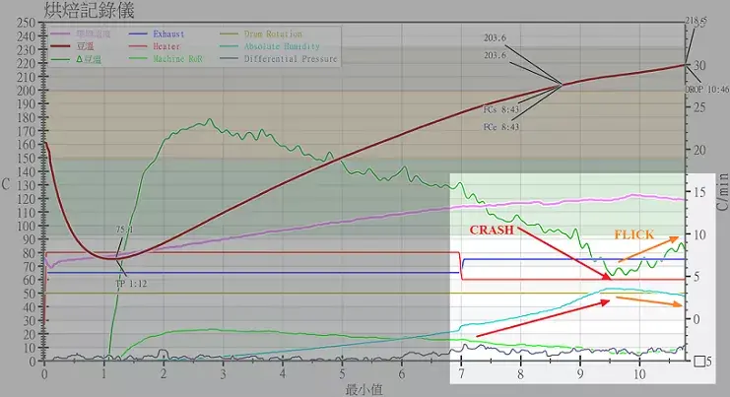The image size is (730, 397).
Task: Select the FCe 8:43 event marker
Action: point(502,127)
